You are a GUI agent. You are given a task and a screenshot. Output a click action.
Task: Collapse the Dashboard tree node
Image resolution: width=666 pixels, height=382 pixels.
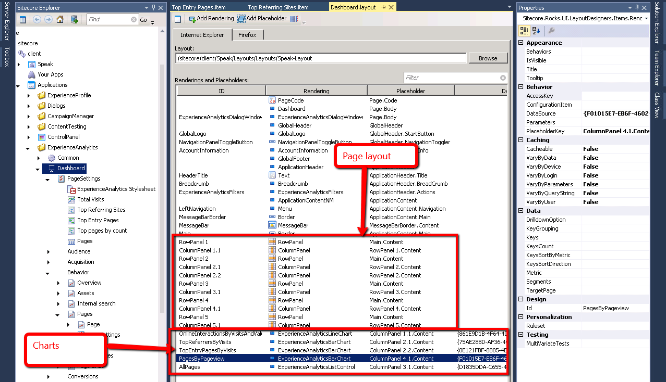[38, 169]
